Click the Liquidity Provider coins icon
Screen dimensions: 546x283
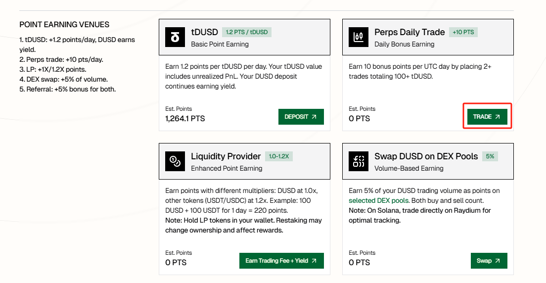pos(175,161)
